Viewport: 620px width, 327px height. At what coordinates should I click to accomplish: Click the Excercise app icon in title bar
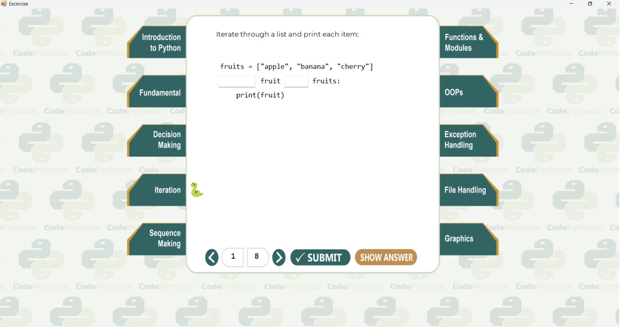[4, 4]
